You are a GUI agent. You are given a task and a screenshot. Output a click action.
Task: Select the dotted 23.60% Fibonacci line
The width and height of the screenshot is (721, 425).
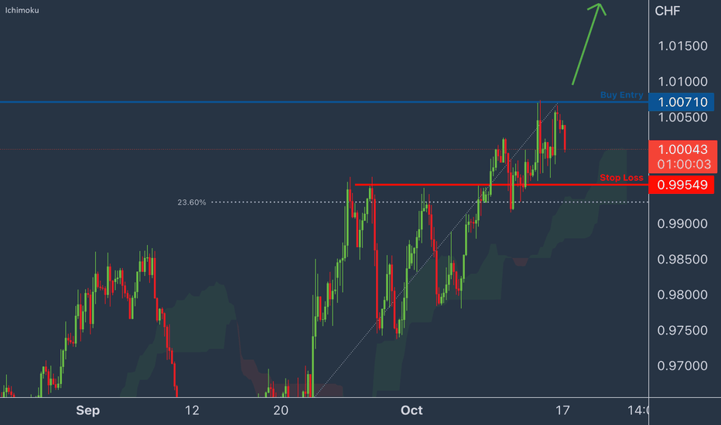(429, 202)
